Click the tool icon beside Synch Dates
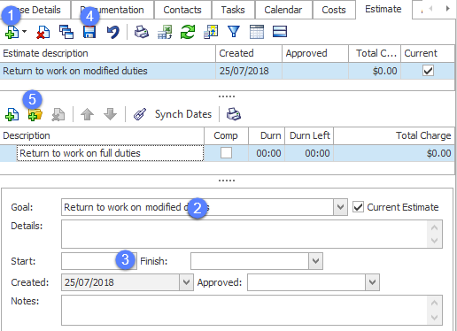Screen dimensions: 457x331 point(140,114)
